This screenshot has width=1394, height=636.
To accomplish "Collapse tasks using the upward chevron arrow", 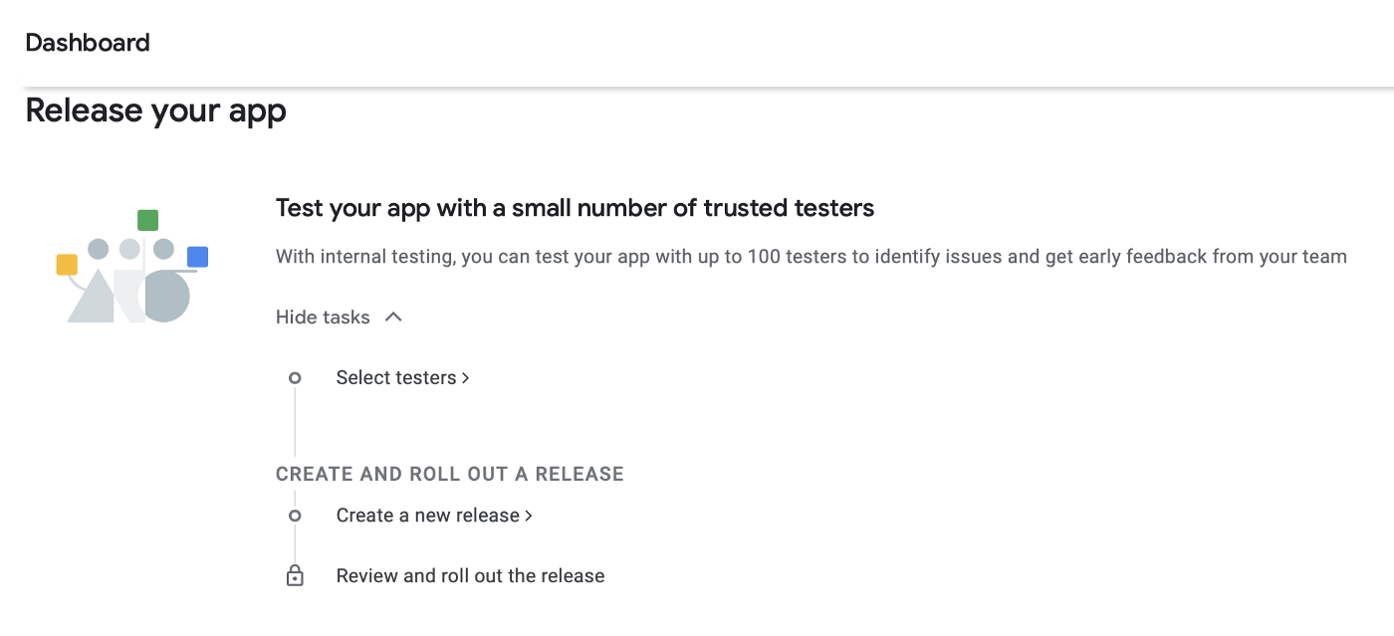I will pyautogui.click(x=393, y=317).
